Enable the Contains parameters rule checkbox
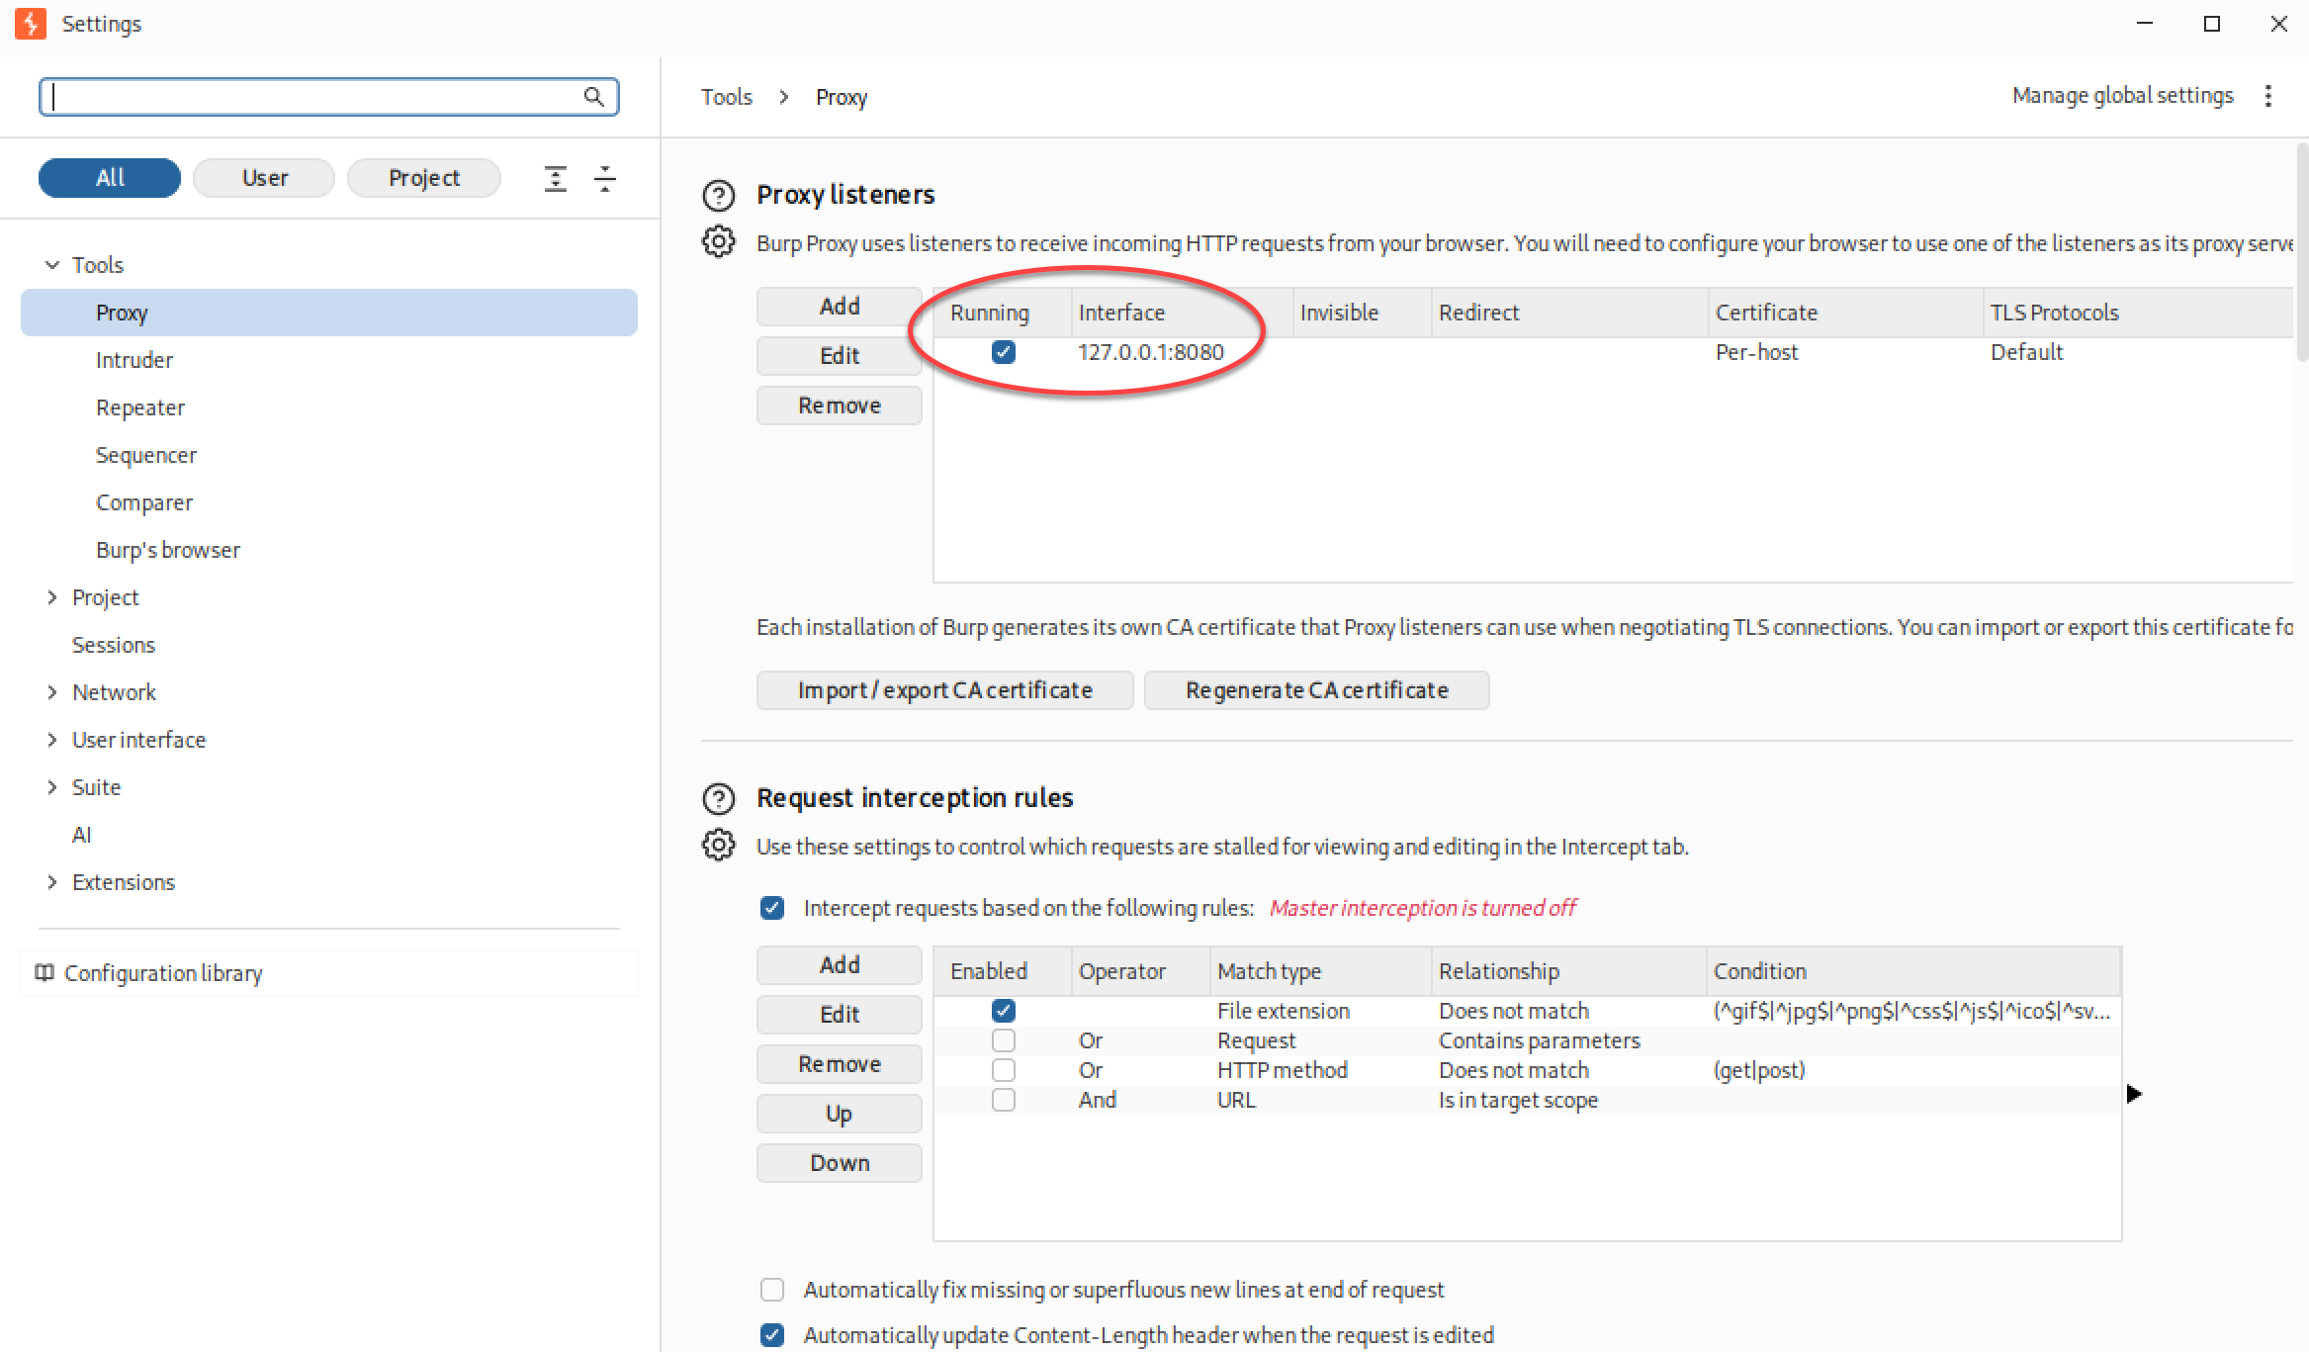 [x=1004, y=1040]
